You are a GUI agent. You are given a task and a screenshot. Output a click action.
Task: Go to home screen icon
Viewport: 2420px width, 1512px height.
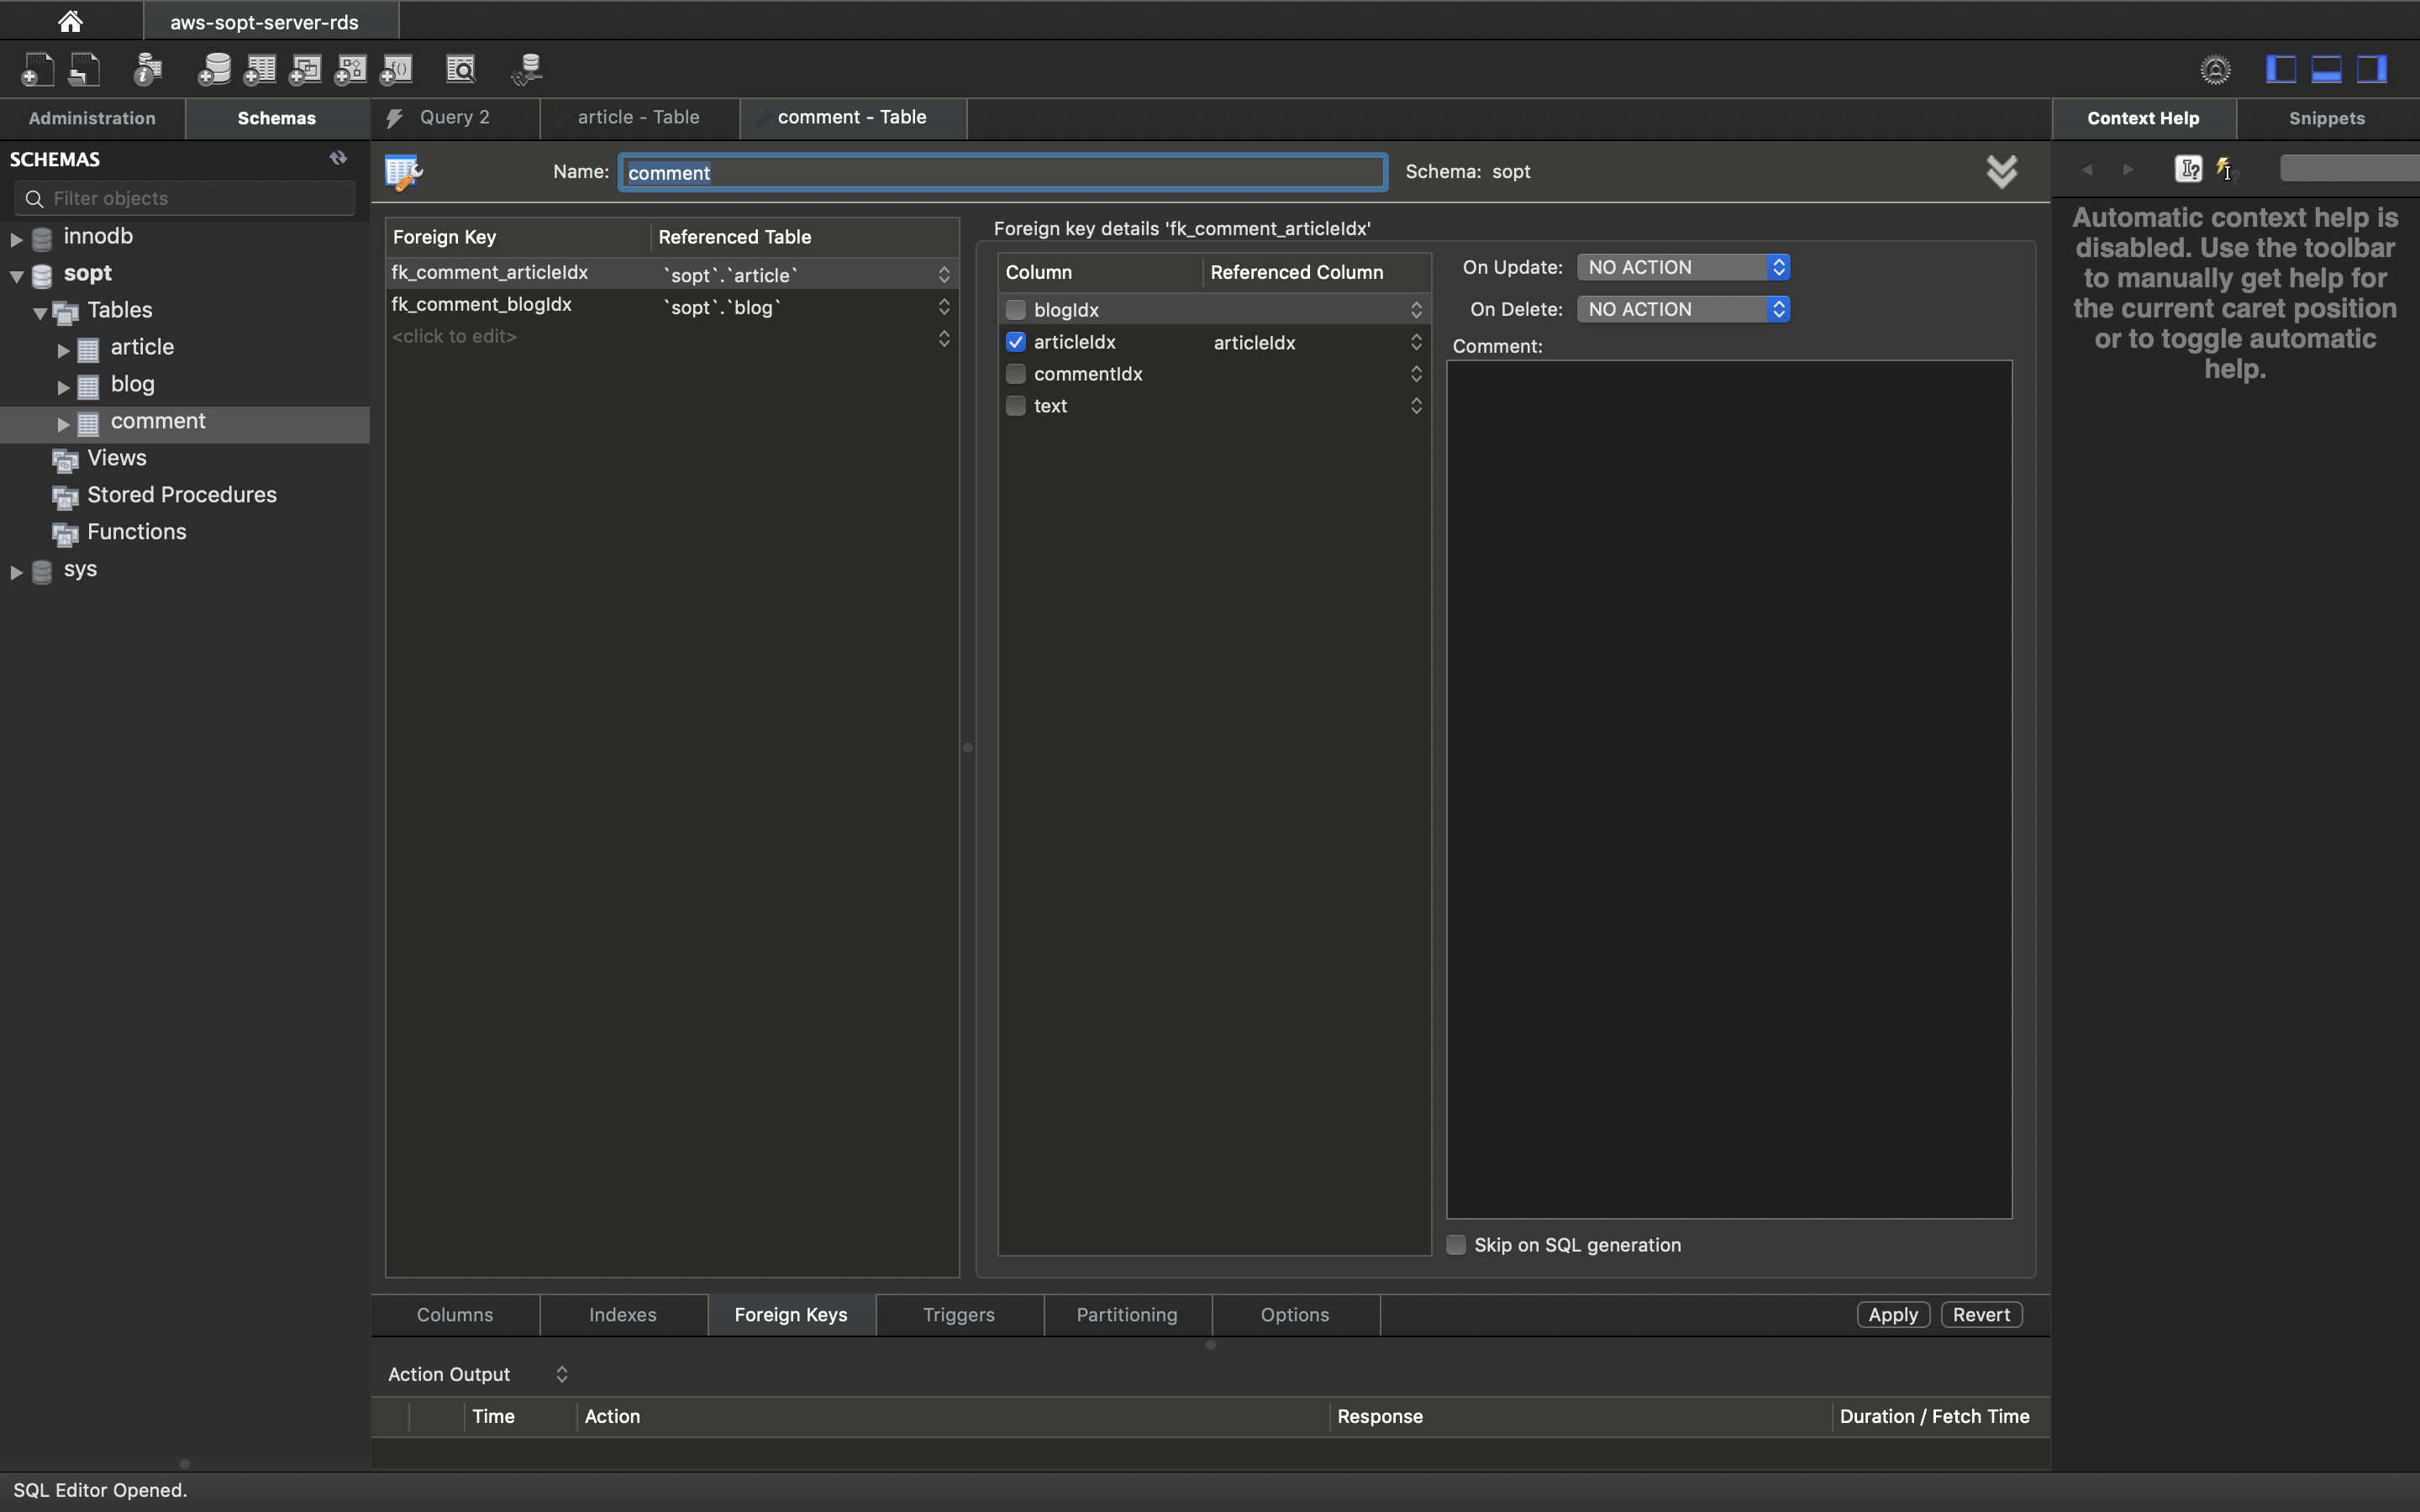click(x=70, y=21)
